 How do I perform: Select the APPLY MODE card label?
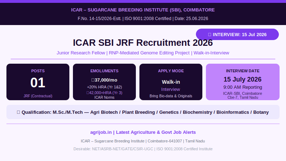pyautogui.click(x=171, y=71)
